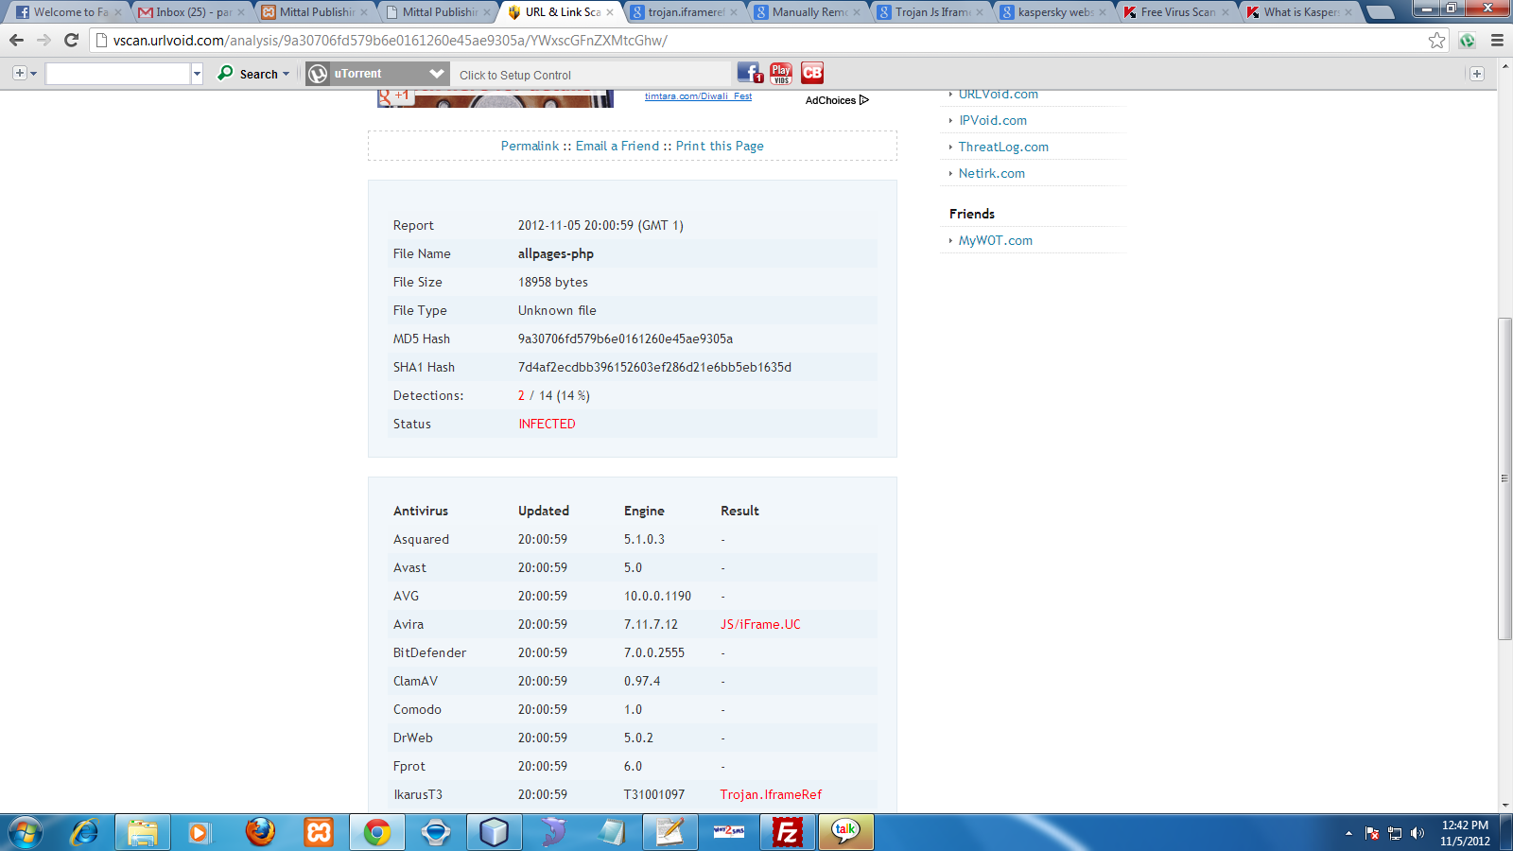Open Chrome's menu icon
The width and height of the screenshot is (1513, 851).
(x=1497, y=41)
